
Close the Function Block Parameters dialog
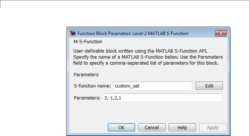221,33
